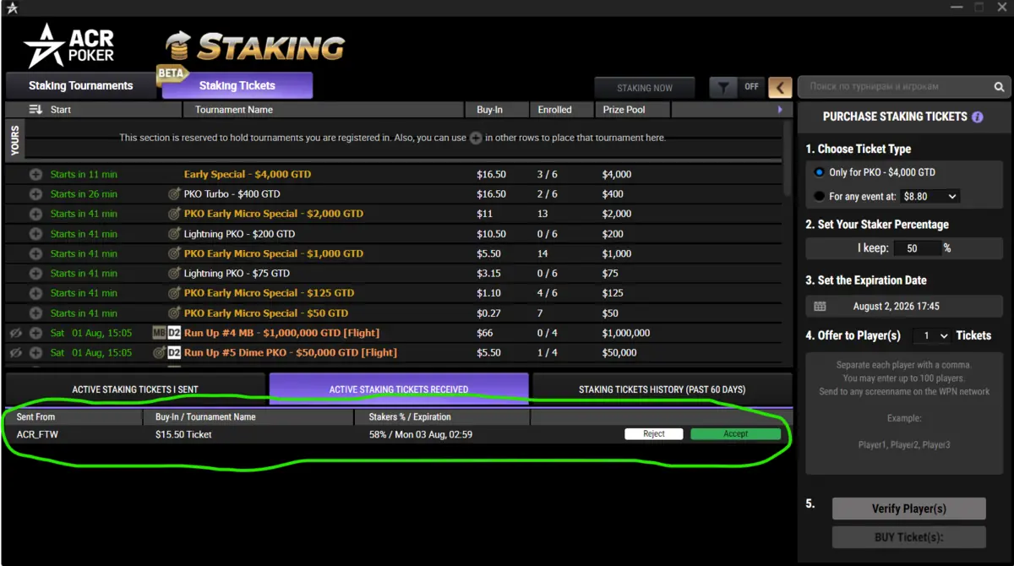Click target icon beside PKO Early Micro $2,000 GTD
Viewport: 1014px width, 566px height.
[x=174, y=214]
